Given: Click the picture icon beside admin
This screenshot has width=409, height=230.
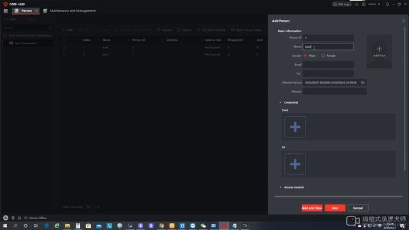Looking at the screenshot, I should [364, 4].
